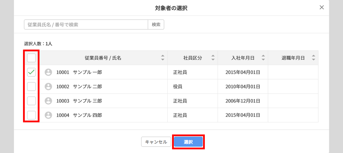Click the blue 選択 button
Screen dimensions: 343x153
point(188,142)
